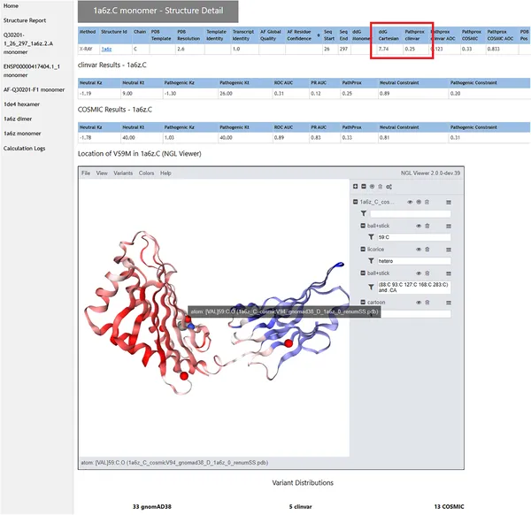Delete the ball+stick representation filtered by 88:C
This screenshot has height=515, width=531.
coord(427,273)
